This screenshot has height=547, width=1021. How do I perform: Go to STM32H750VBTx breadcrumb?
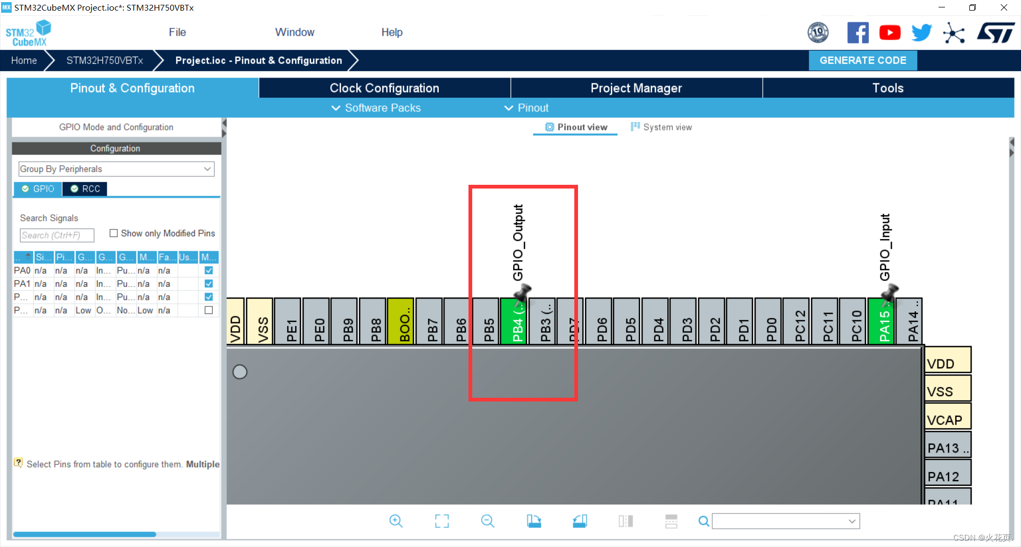[105, 61]
